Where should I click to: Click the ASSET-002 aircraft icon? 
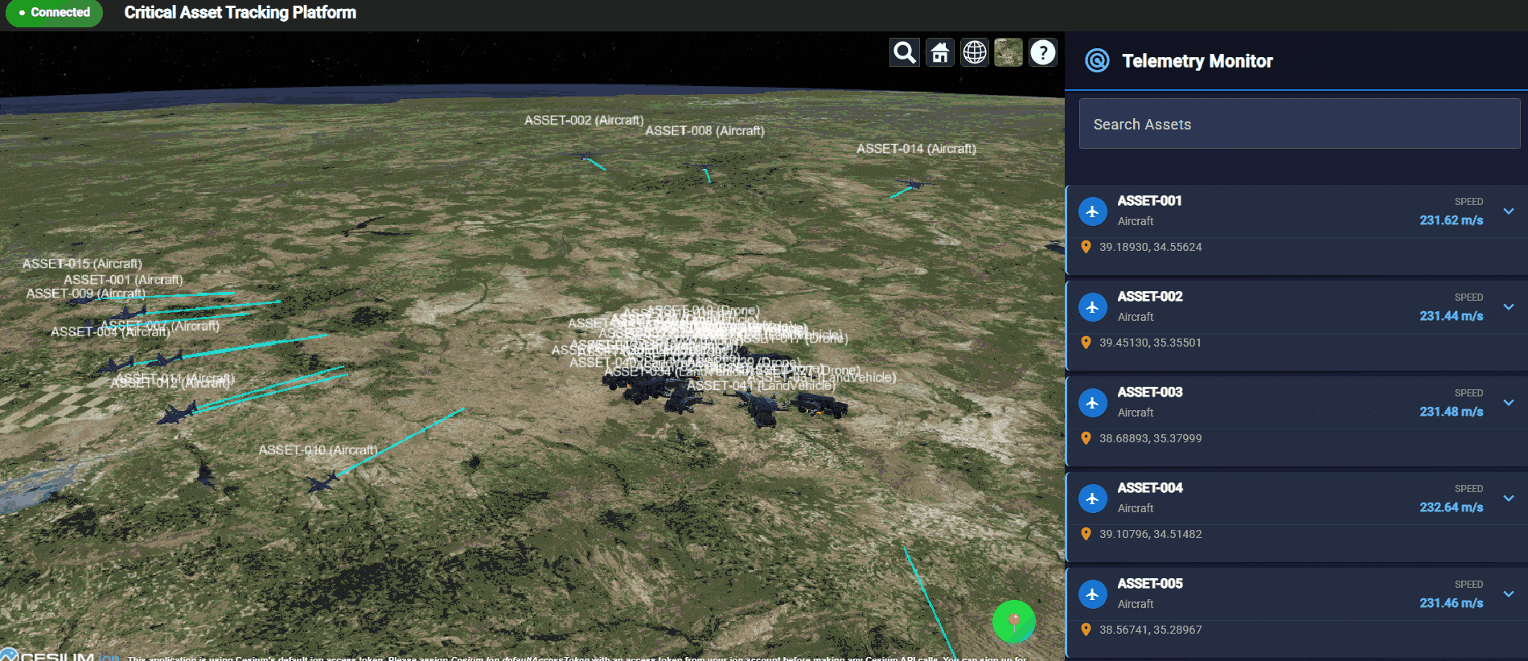(x=1092, y=307)
